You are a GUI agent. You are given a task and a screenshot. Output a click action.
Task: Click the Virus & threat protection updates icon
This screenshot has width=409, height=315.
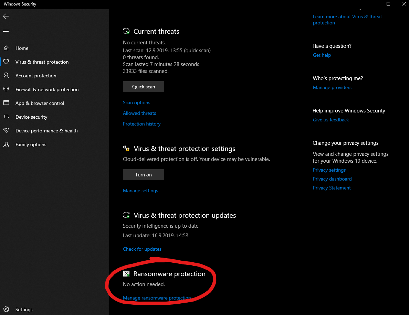(126, 215)
